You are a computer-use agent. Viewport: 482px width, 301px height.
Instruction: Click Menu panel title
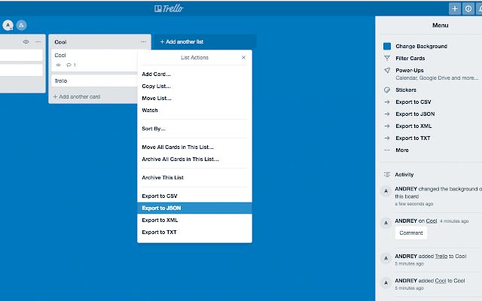point(440,26)
